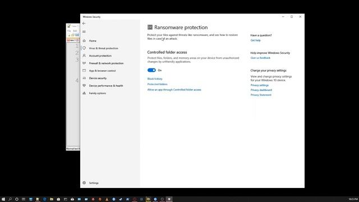Click the Home house icon in sidebar
Viewport: 359px width, 202px height.
click(x=84, y=41)
